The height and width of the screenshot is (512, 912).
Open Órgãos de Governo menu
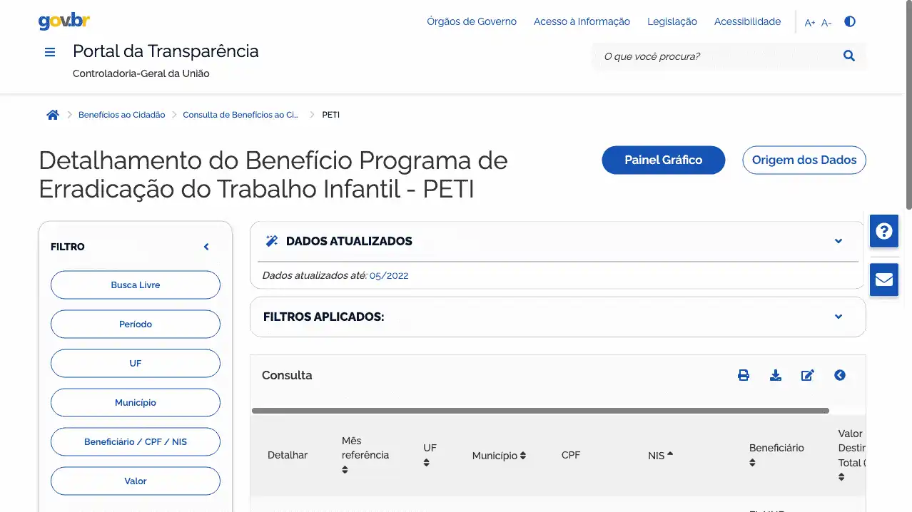point(472,21)
